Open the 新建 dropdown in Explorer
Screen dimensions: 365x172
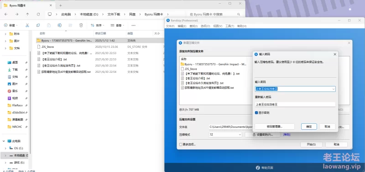click(x=10, y=25)
